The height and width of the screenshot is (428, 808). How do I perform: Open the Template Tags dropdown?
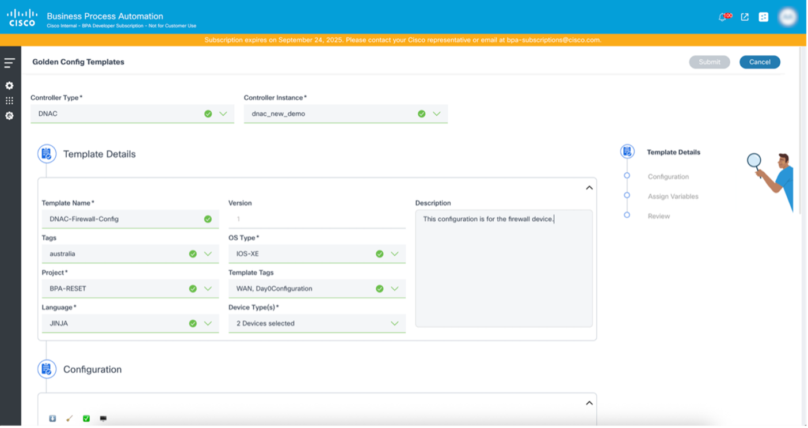317,289
